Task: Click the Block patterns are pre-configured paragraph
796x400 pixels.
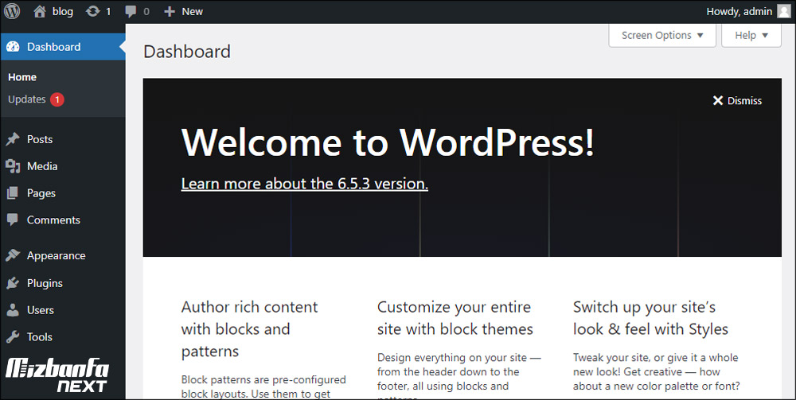Action: (263, 386)
